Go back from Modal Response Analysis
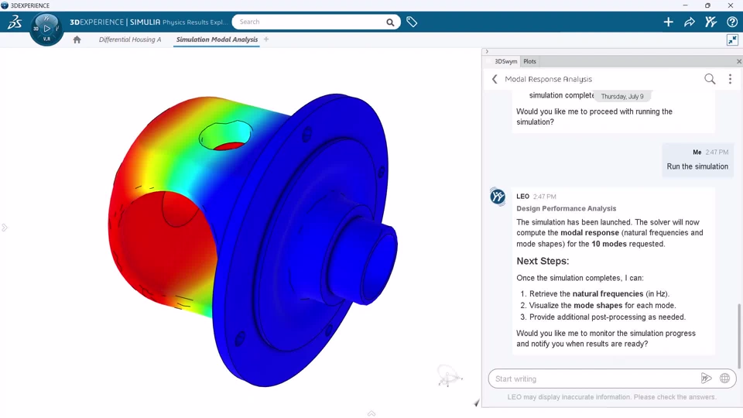 (495, 79)
